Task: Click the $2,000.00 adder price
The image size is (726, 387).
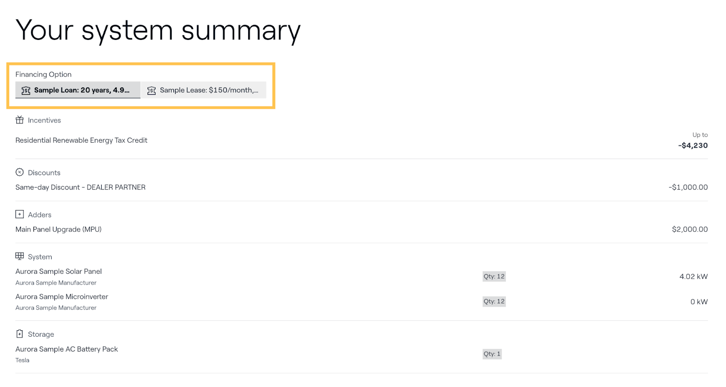Action: (x=690, y=229)
